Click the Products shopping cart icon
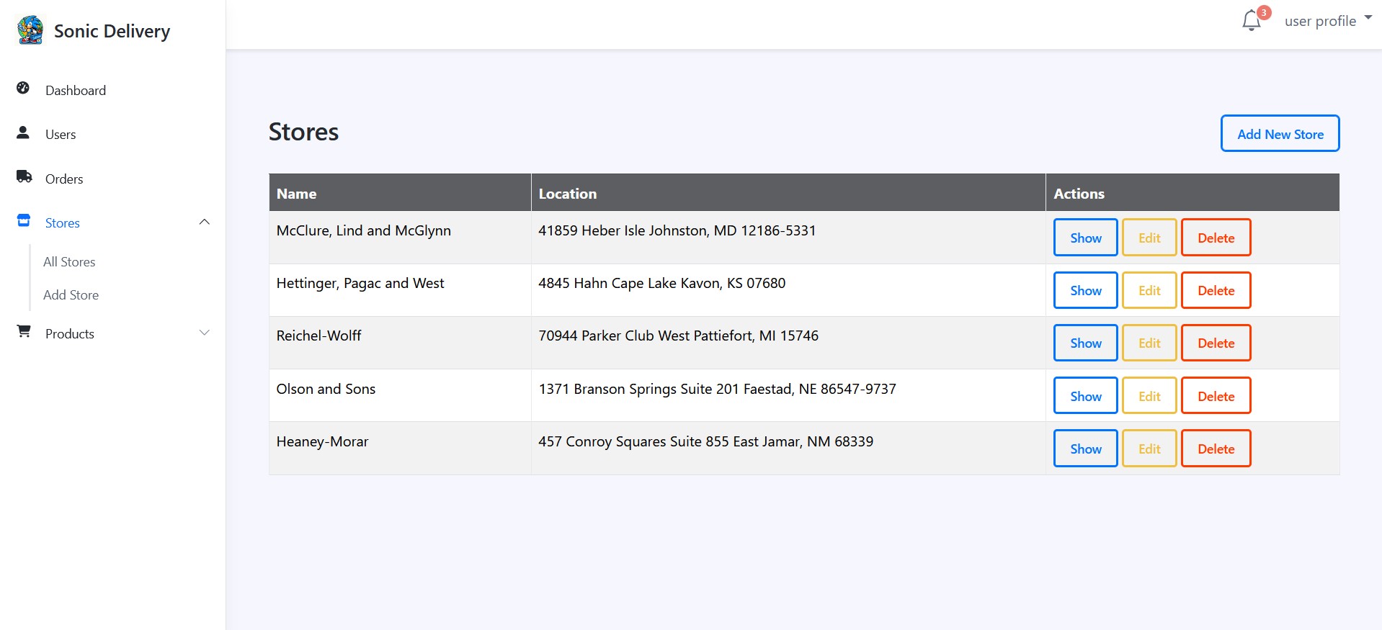 point(23,331)
